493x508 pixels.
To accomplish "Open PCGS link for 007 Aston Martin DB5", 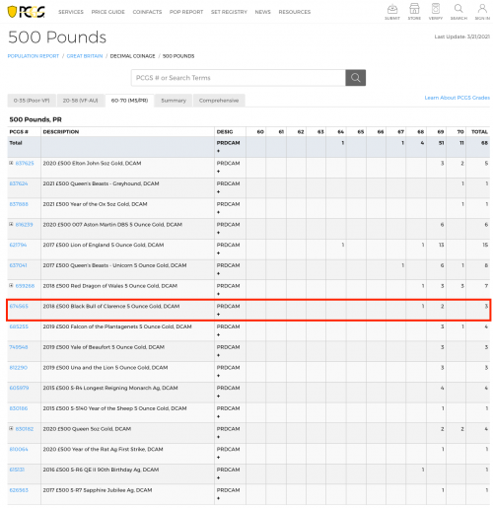I will coord(25,225).
